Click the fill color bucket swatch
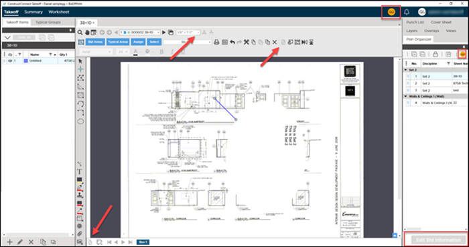 147,52
